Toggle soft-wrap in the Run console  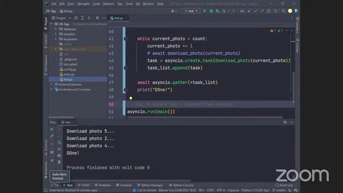tap(59, 143)
